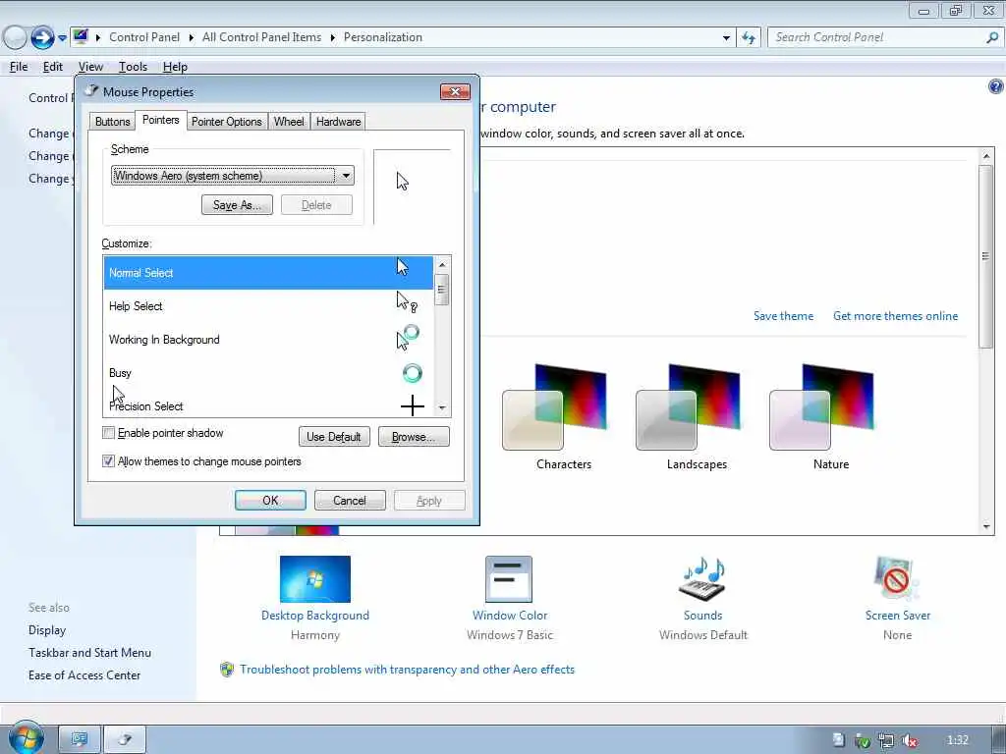This screenshot has width=1006, height=754.
Task: Click Cancel in Mouse Properties
Action: coord(350,500)
